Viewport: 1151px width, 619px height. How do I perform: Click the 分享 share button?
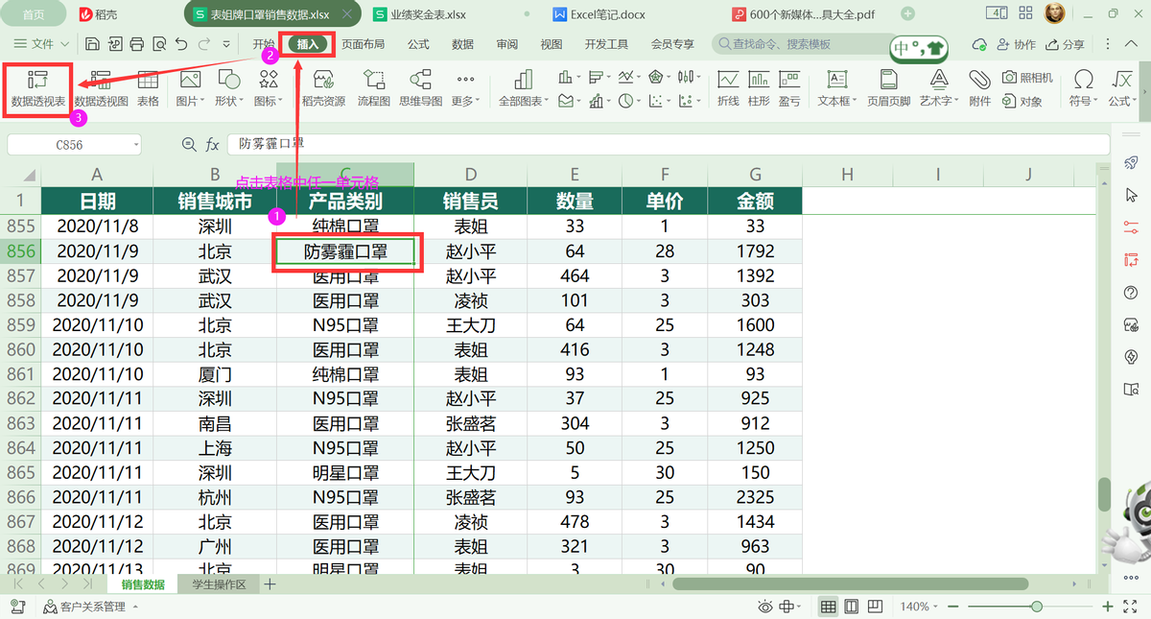click(1065, 44)
